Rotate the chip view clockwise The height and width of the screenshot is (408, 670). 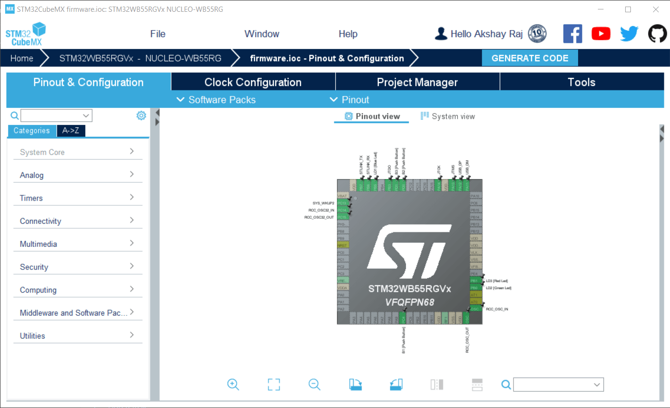coord(356,384)
